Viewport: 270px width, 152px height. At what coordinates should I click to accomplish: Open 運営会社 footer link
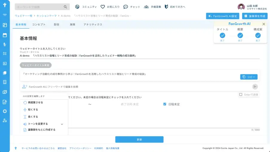pyautogui.click(x=62, y=148)
